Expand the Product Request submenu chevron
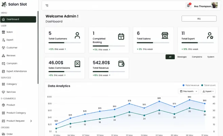223x136 pixels. (31, 121)
